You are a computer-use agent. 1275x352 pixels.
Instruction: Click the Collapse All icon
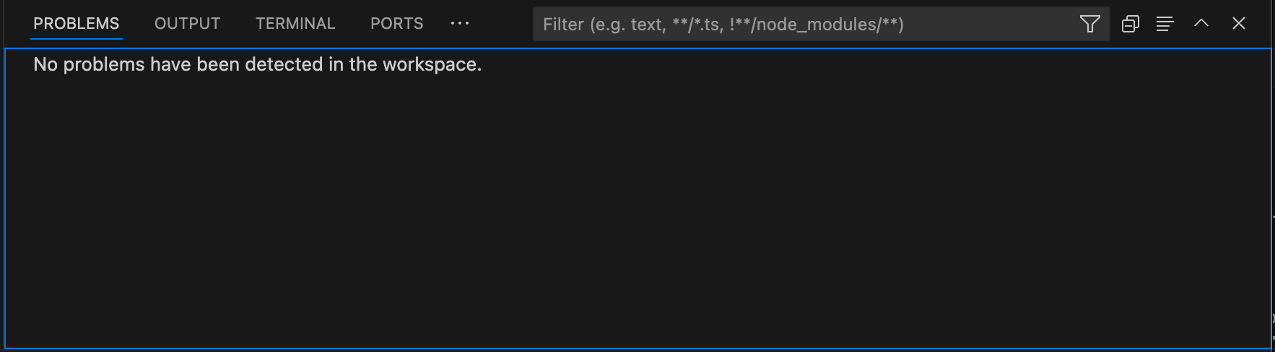(x=1130, y=24)
